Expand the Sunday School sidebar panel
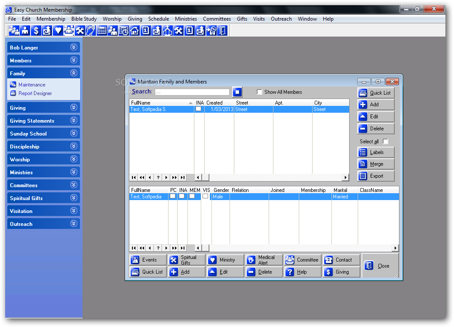 [43, 133]
